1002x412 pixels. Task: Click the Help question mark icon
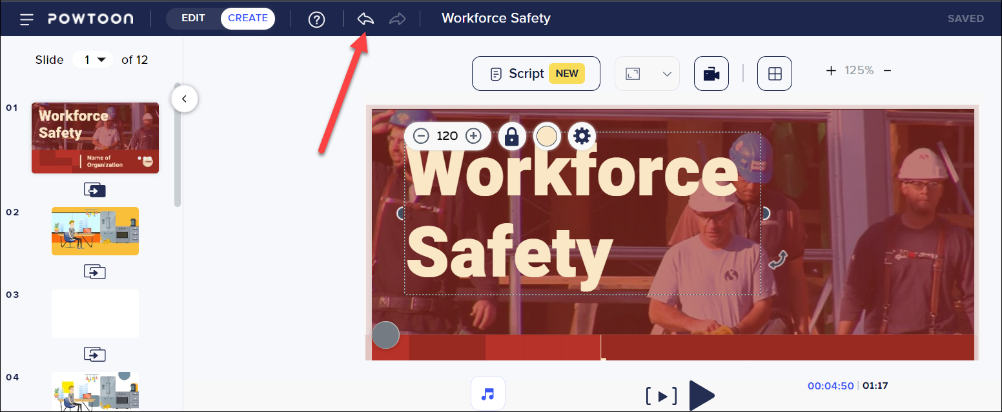(316, 19)
